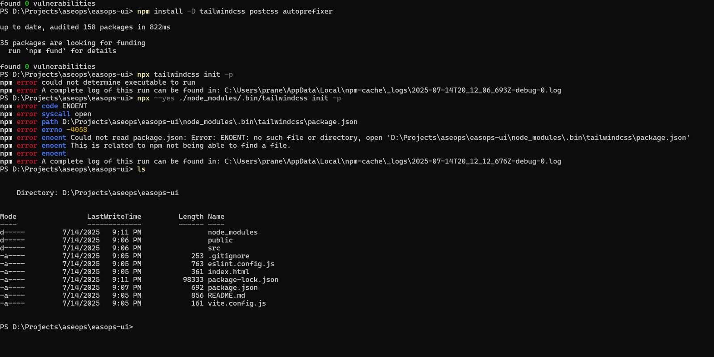Click the 'Directory: D:\Projects\aseops\easops-ui' line
Image resolution: width=714 pixels, height=357 pixels.
tap(97, 193)
